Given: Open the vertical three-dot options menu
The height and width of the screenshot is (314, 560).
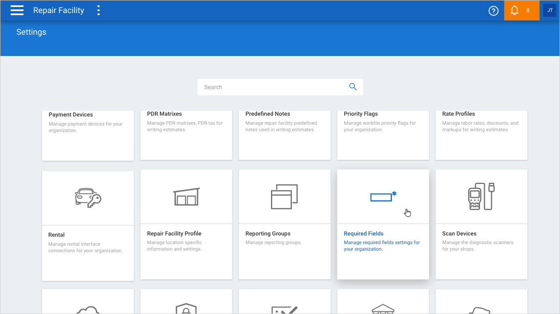Looking at the screenshot, I should (98, 10).
